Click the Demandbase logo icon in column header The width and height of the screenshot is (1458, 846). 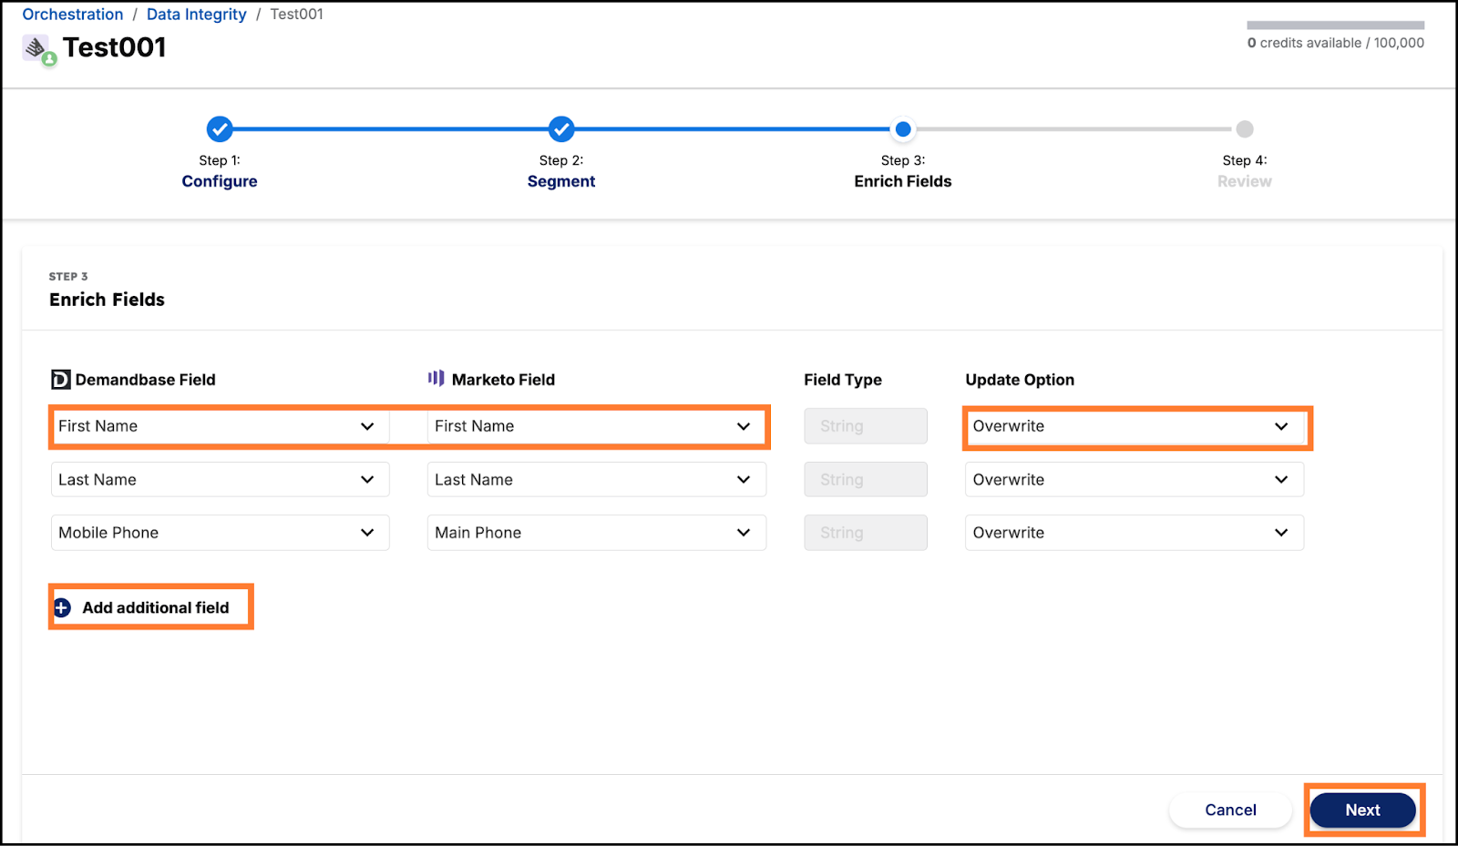tap(60, 380)
